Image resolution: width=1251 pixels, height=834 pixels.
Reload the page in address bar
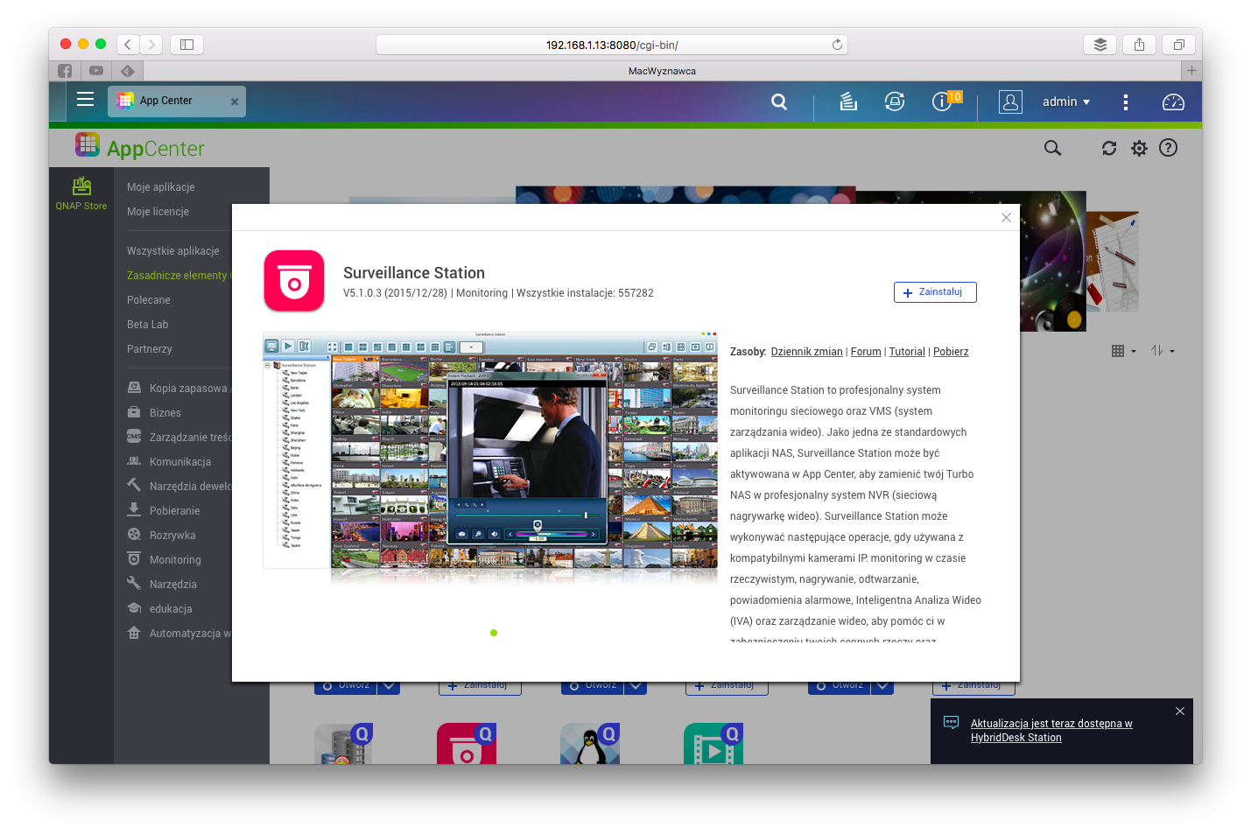pyautogui.click(x=837, y=45)
